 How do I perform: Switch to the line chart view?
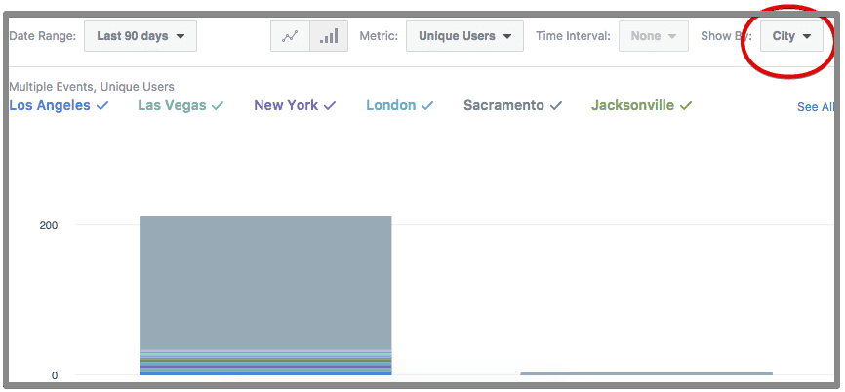coord(290,36)
